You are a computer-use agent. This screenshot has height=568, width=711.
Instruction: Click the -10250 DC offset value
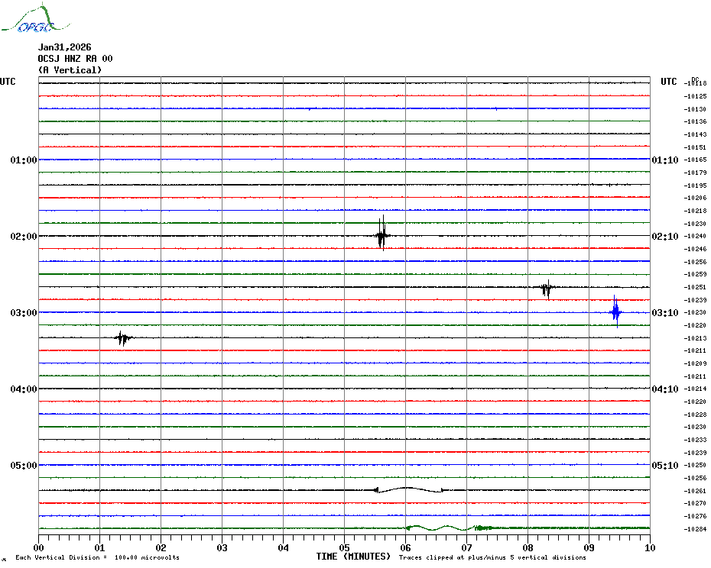pyautogui.click(x=695, y=465)
